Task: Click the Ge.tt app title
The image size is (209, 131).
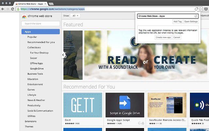Action: click(x=68, y=120)
